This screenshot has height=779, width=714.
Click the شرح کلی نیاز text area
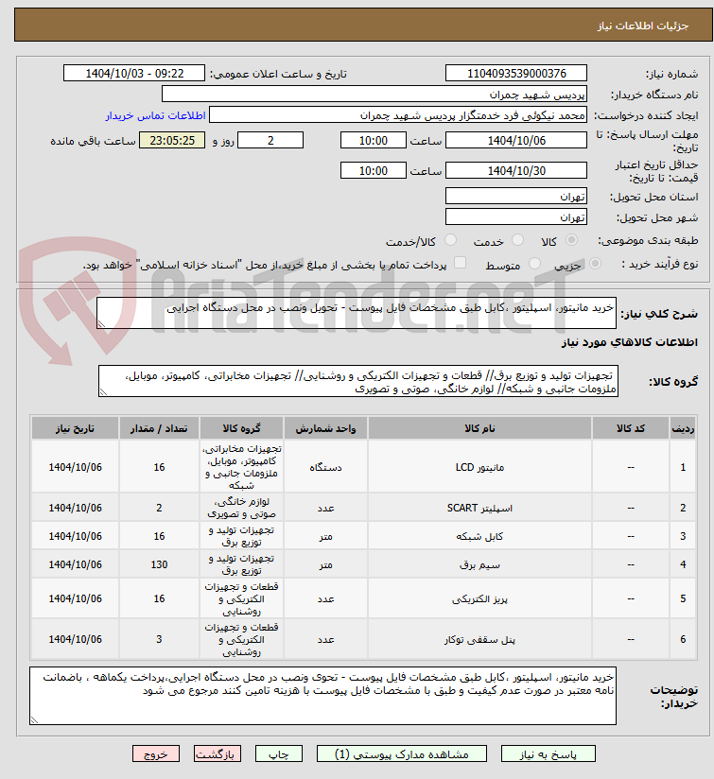click(357, 313)
